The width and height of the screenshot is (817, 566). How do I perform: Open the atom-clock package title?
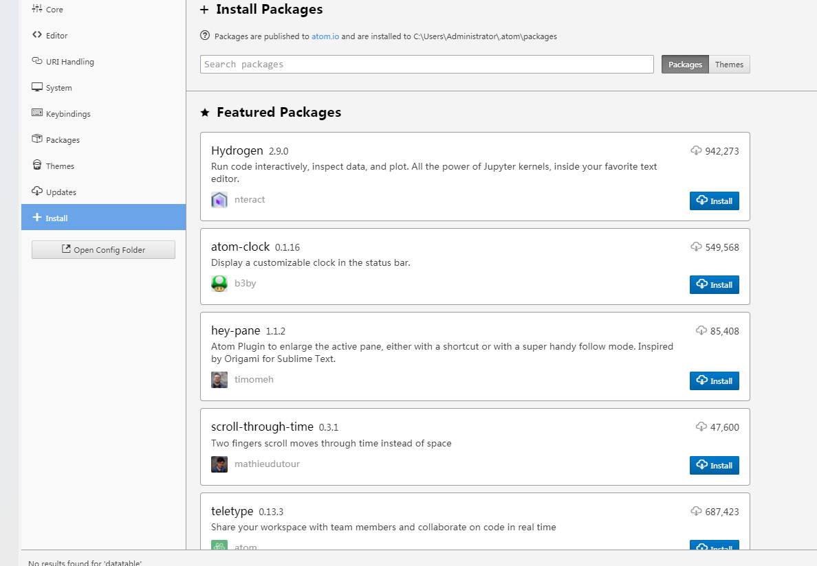240,247
